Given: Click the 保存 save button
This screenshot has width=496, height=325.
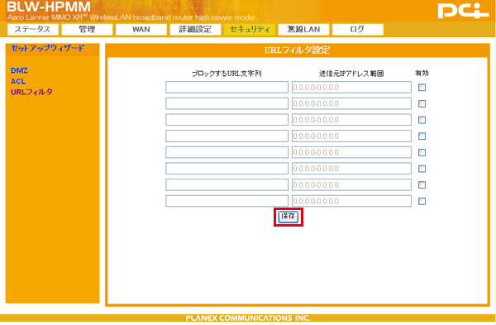Looking at the screenshot, I should point(289,217).
